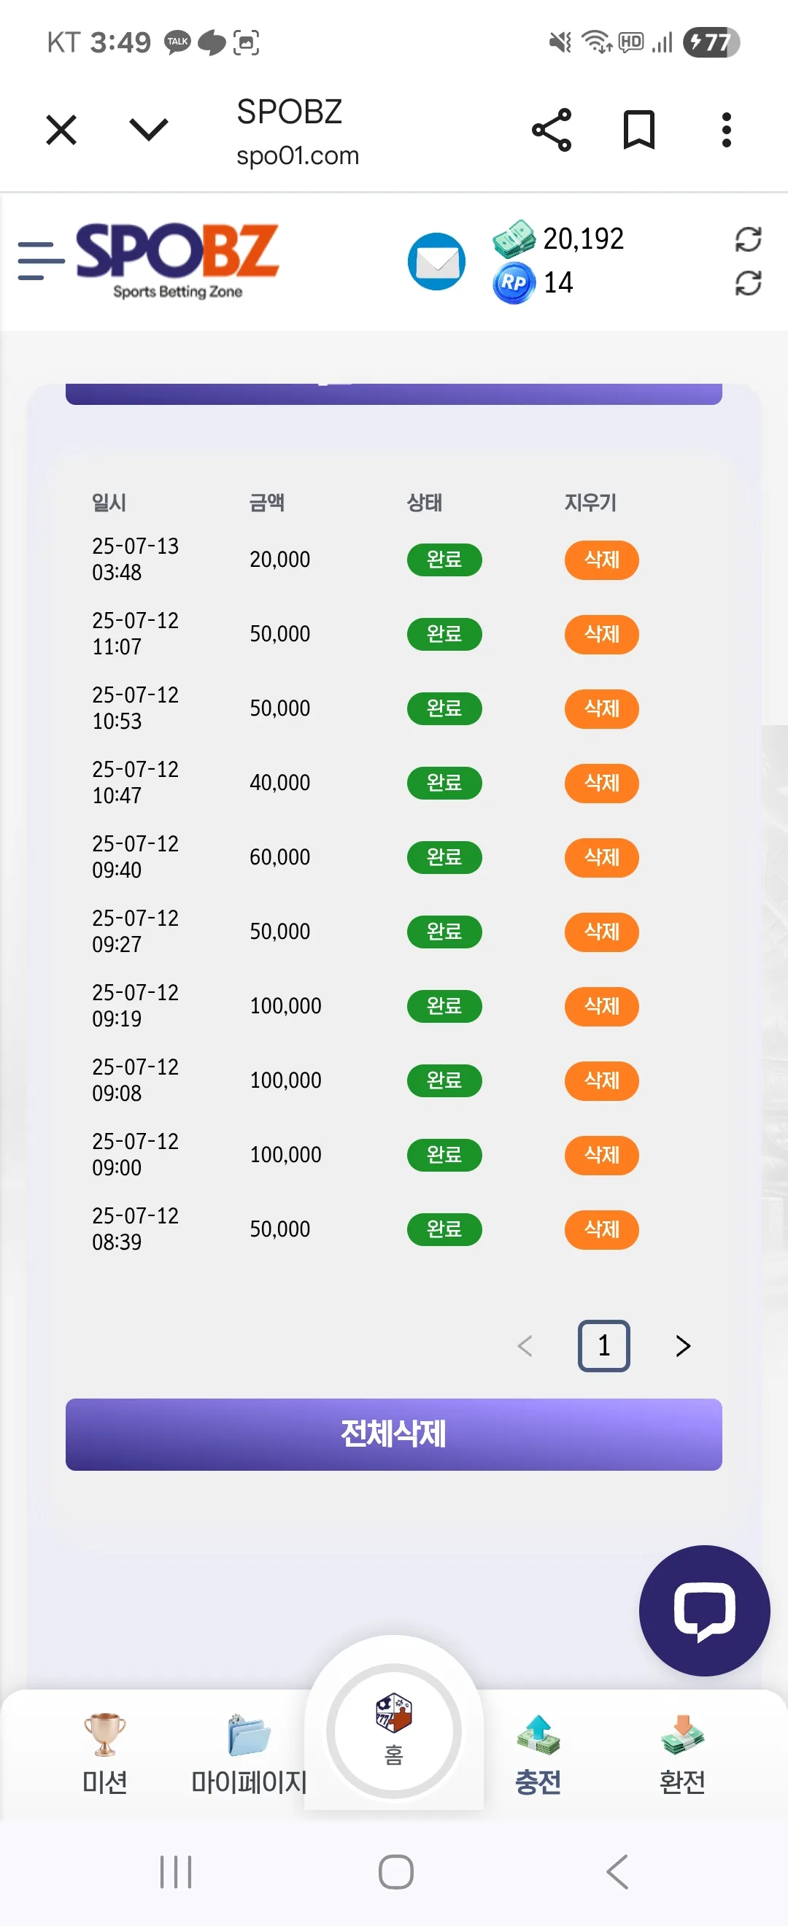Screen dimensions: 788x1926
Task: Expand the browser chevron dropdown
Action: coord(149,129)
